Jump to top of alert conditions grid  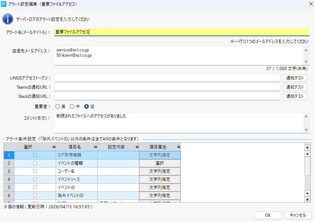307,148
